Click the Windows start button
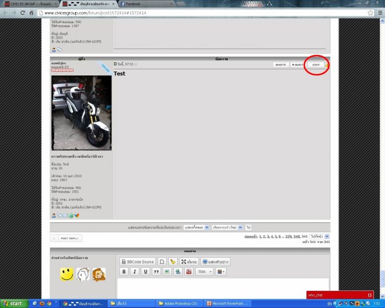This screenshot has width=385, height=308. [14, 304]
